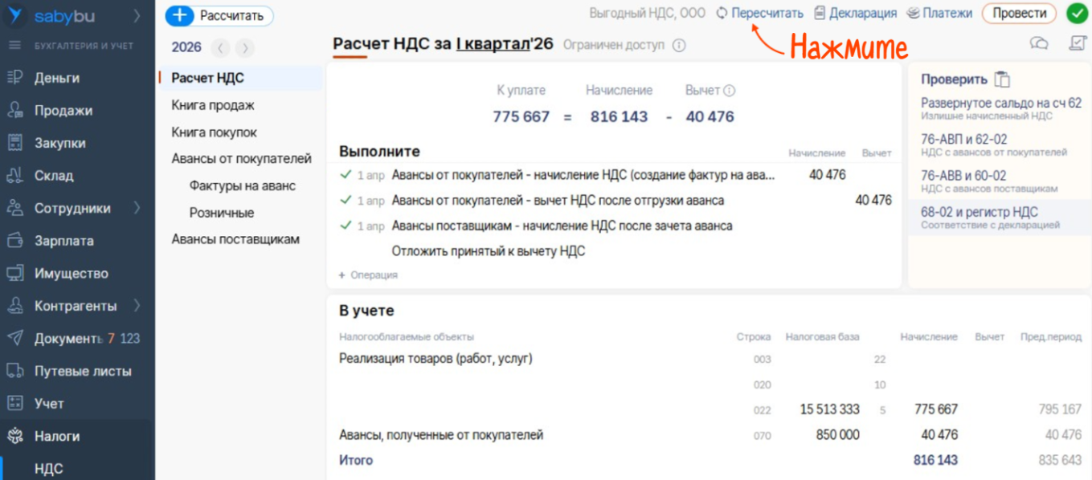Go to next year arrow by 2026
This screenshot has height=480, width=1092.
tap(244, 48)
